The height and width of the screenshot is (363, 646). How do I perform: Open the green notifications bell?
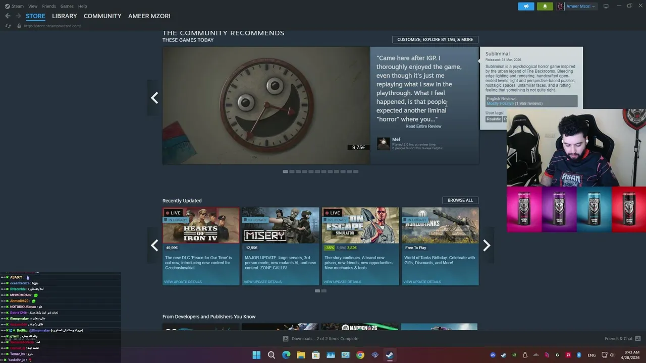(x=545, y=6)
